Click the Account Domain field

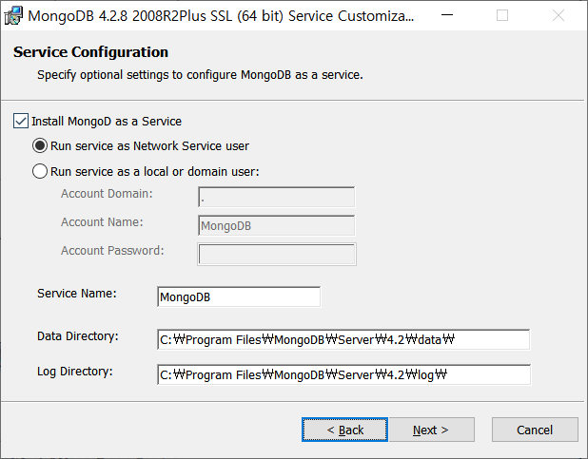(x=276, y=197)
